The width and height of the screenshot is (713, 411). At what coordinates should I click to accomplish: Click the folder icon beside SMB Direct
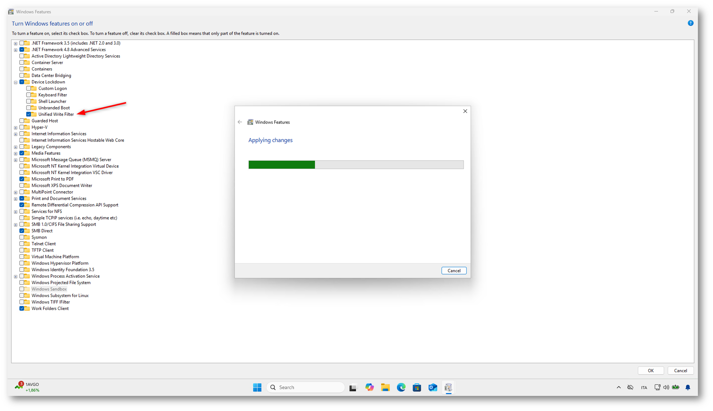coord(27,231)
